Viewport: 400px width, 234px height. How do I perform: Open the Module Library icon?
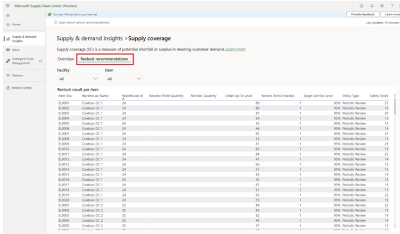(x=7, y=88)
